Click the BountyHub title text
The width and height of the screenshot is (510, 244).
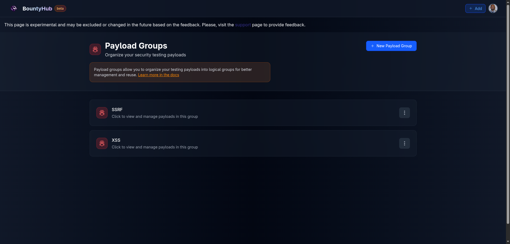point(37,8)
